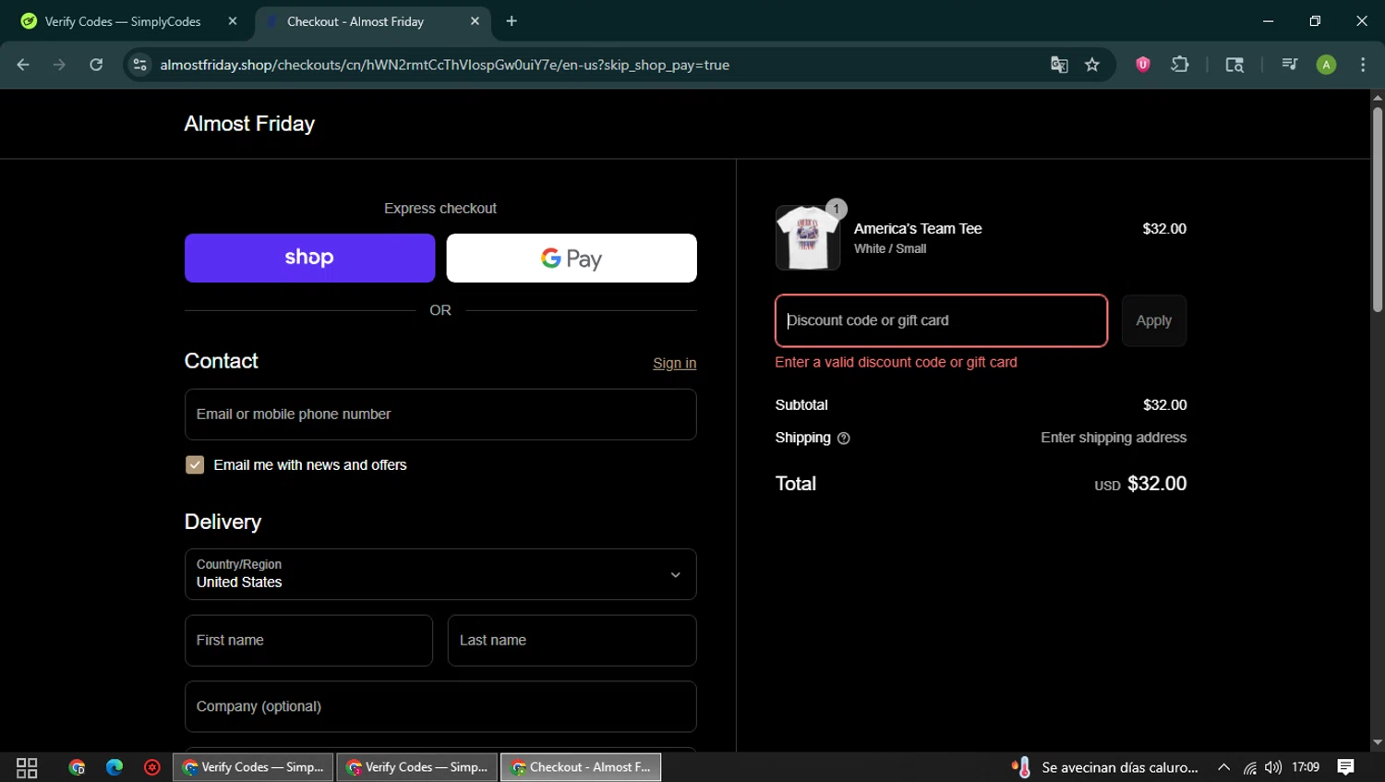1385x782 pixels.
Task: Click the 'Enter shipping address' text
Action: click(1114, 438)
